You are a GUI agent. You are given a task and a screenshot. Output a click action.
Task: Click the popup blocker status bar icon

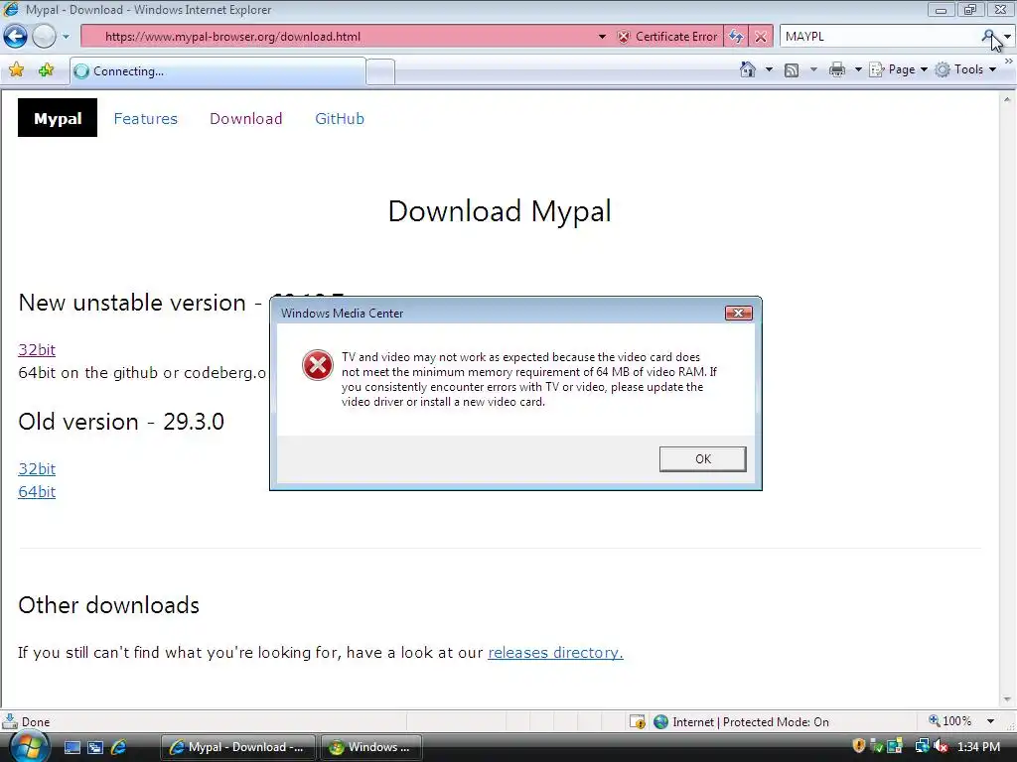pyautogui.click(x=637, y=721)
